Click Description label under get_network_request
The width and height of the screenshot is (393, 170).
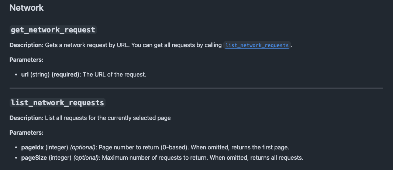27,45
